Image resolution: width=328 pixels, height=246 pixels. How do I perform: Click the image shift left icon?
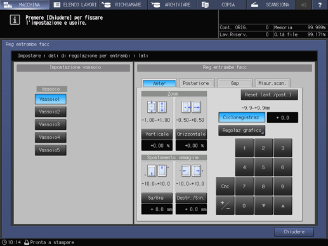coord(185,171)
